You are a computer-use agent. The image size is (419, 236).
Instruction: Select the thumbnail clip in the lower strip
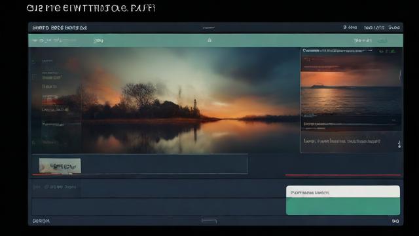(60, 166)
